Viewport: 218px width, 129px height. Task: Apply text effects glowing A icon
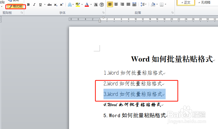(x=70, y=5)
